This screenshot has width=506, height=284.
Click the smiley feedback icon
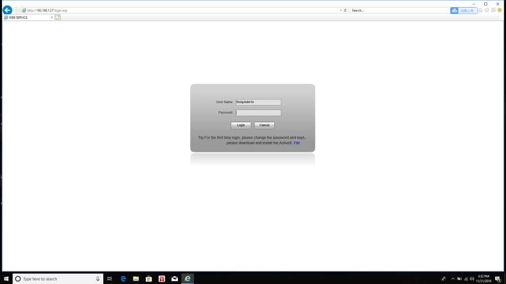(500, 10)
